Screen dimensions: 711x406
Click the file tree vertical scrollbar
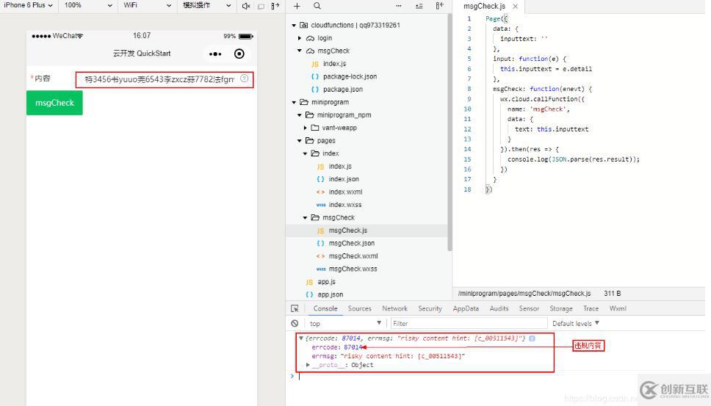[x=450, y=131]
